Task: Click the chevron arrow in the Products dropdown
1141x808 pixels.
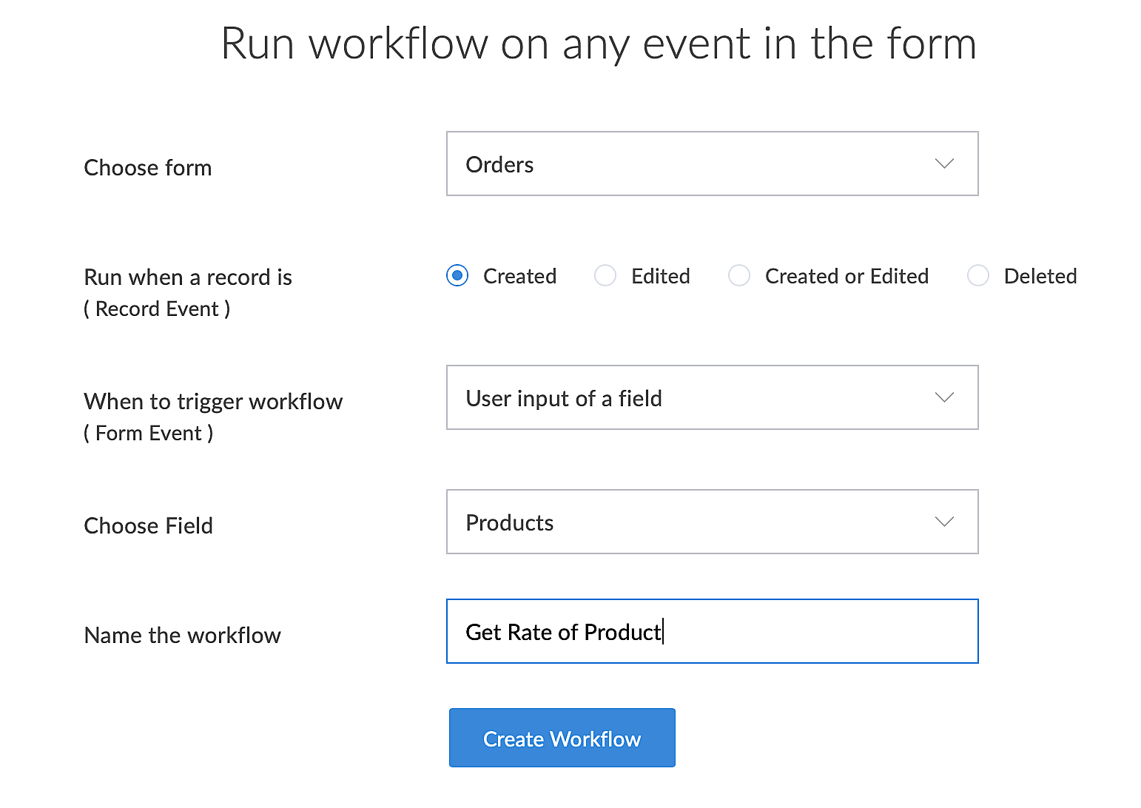Action: tap(944, 522)
